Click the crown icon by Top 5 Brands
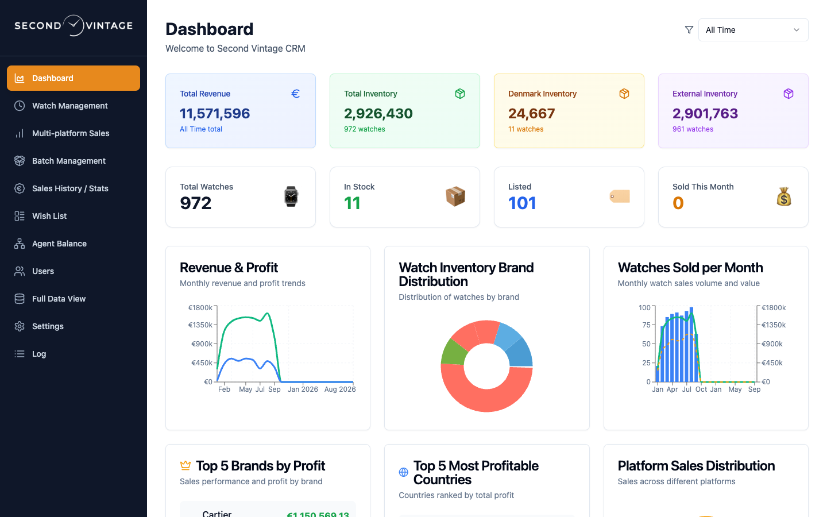The image size is (827, 517). click(186, 465)
